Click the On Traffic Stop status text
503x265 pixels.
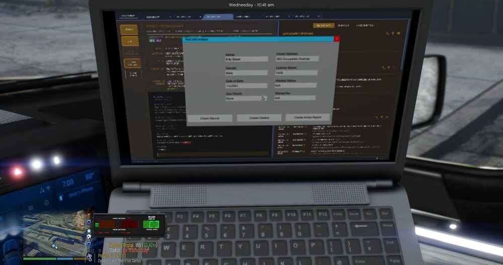135,250
